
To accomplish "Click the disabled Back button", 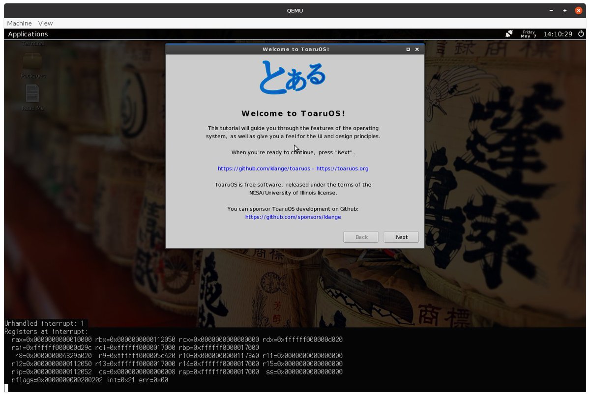I will (x=361, y=237).
